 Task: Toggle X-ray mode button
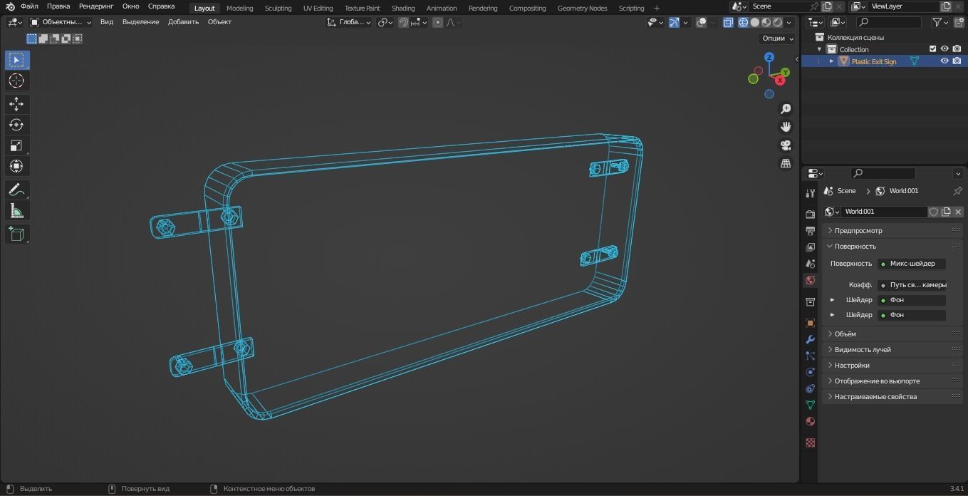click(x=728, y=22)
